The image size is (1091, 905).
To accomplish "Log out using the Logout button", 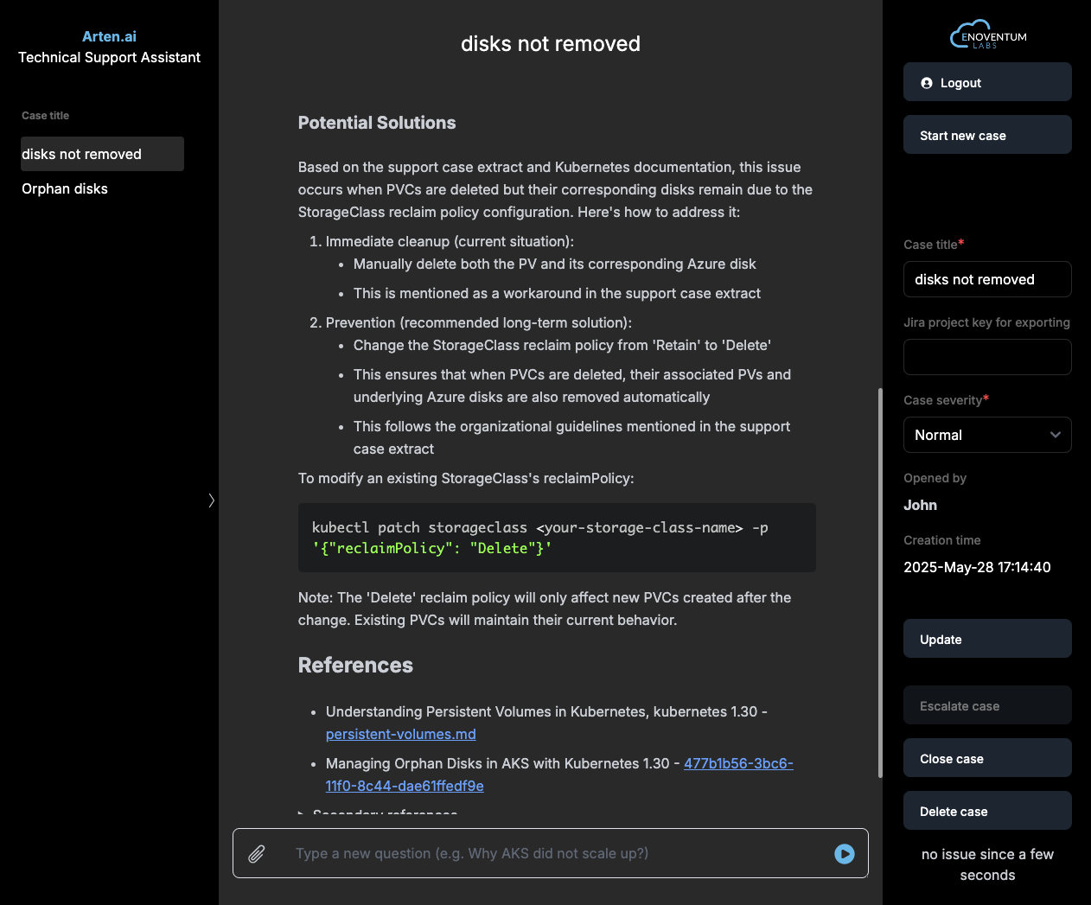I will [x=987, y=82].
